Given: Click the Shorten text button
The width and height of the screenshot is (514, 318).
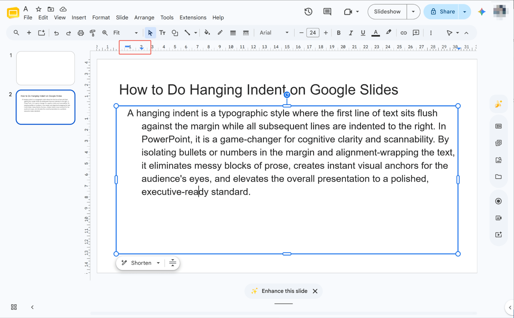Looking at the screenshot, I should pos(136,263).
